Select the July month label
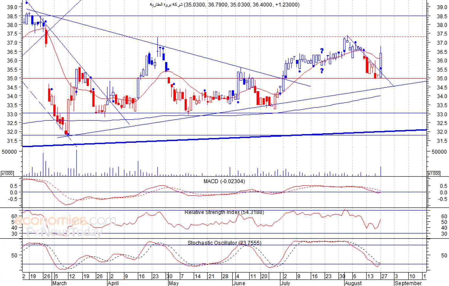 click(285, 283)
